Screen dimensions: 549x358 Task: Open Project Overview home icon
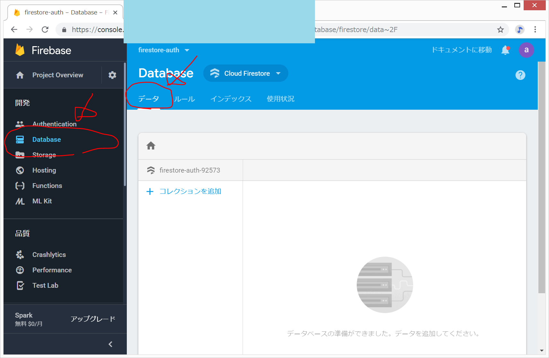[20, 75]
